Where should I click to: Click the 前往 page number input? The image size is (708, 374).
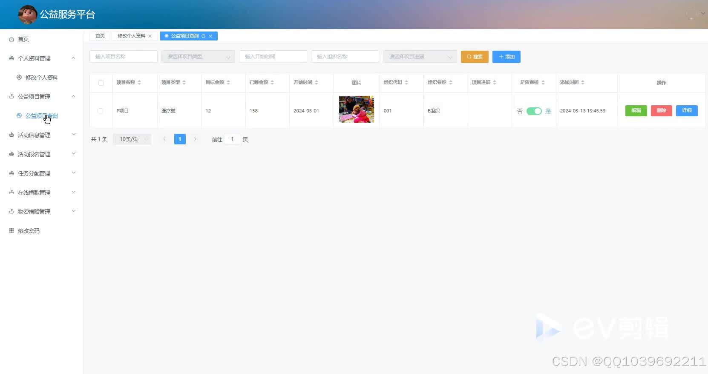tap(232, 139)
